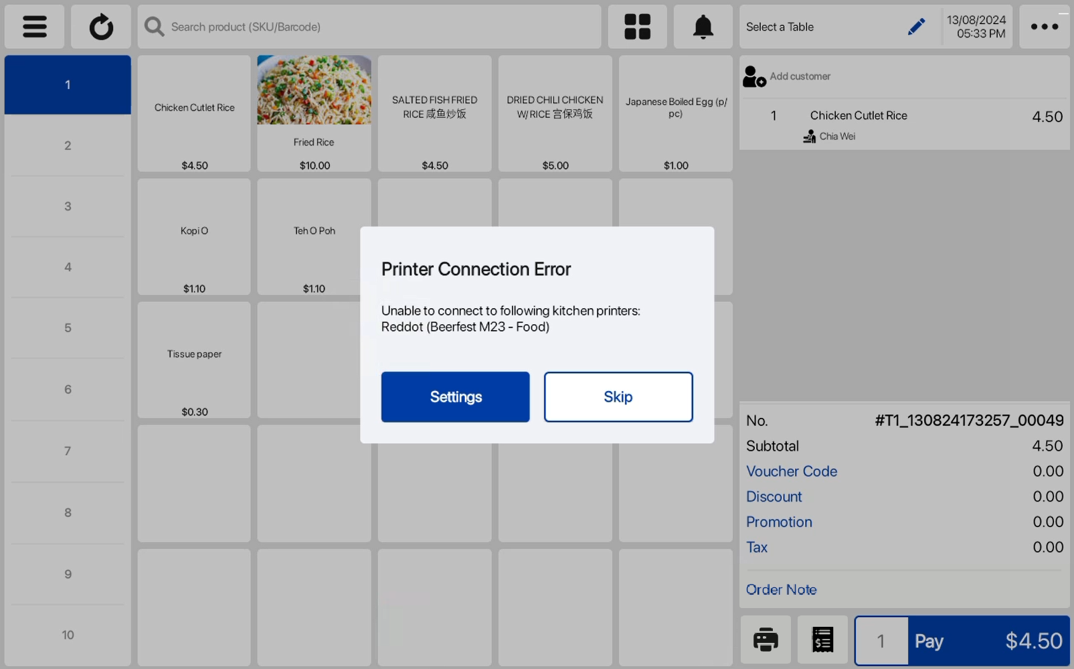
Task: Select category tab 5
Action: click(68, 328)
